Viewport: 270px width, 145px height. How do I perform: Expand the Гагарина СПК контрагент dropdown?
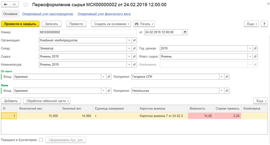(222, 77)
